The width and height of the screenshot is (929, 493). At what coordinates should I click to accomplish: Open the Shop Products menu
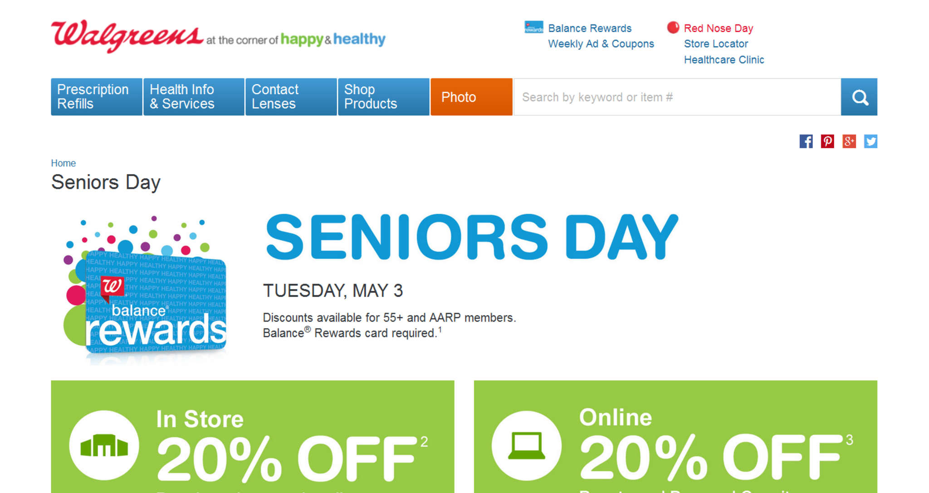pos(383,97)
